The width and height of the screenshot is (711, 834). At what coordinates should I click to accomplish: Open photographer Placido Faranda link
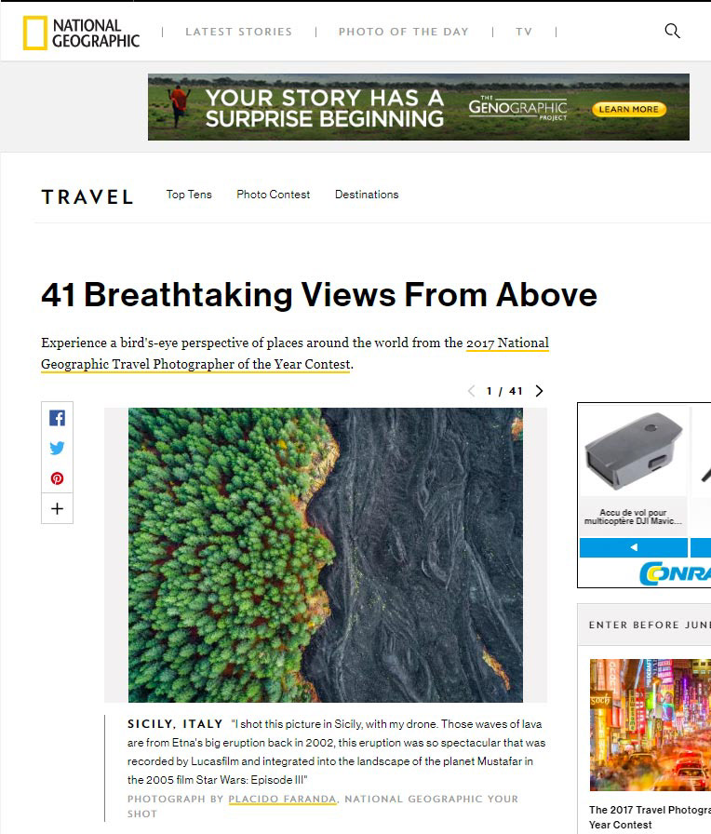tap(282, 799)
